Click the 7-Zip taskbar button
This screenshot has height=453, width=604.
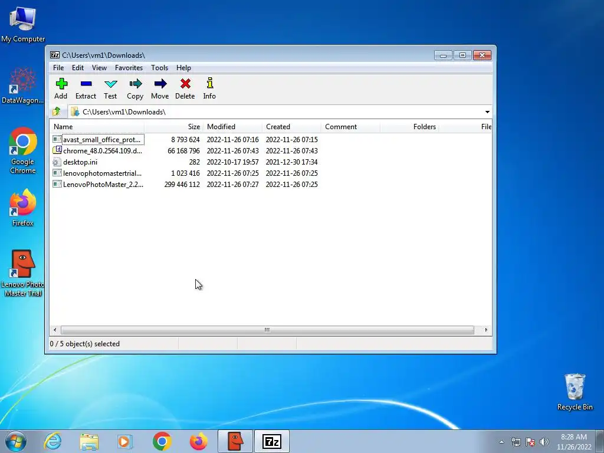pyautogui.click(x=271, y=441)
